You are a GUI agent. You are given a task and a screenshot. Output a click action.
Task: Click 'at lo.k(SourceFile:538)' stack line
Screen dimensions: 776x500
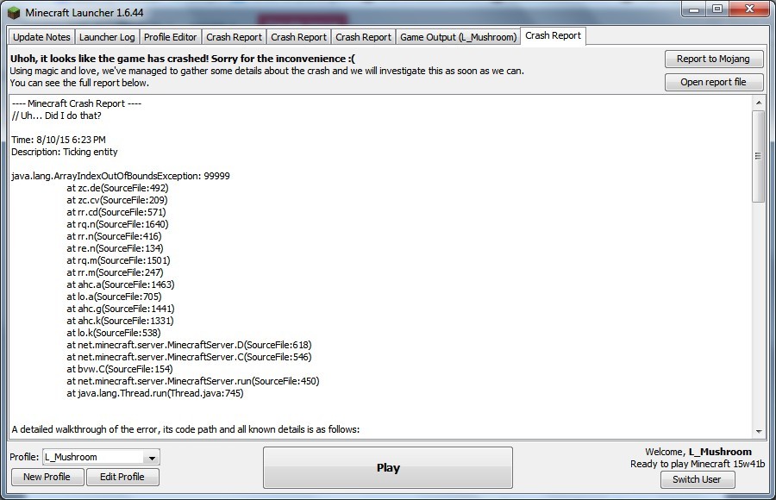[x=114, y=333]
